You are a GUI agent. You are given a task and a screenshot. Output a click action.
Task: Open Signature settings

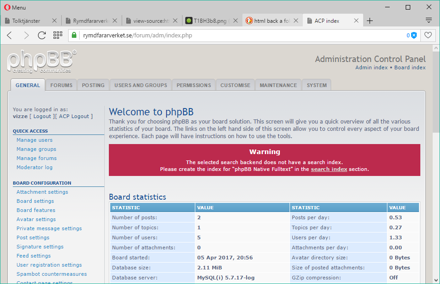pos(40,247)
